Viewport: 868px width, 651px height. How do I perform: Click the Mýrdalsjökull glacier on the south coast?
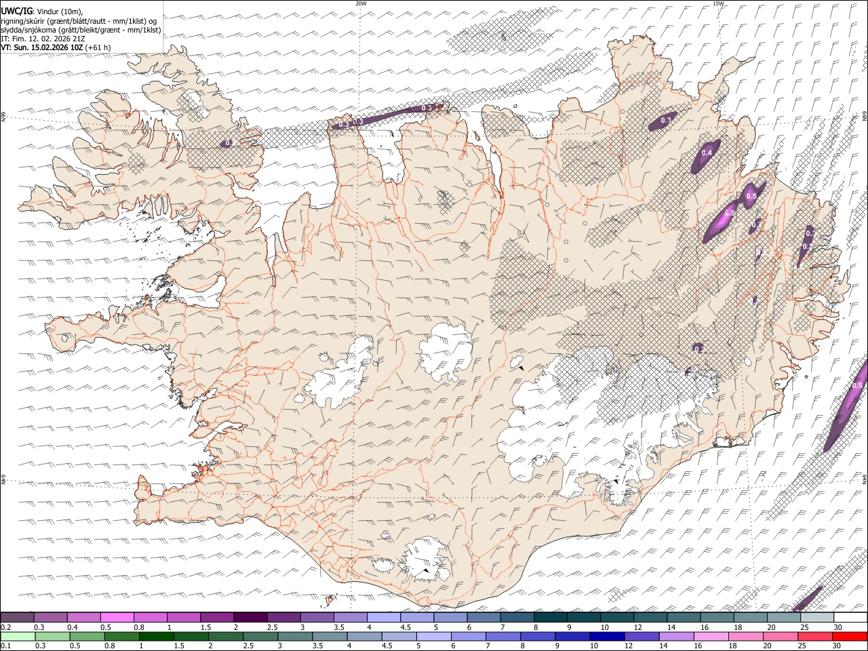pos(425,560)
